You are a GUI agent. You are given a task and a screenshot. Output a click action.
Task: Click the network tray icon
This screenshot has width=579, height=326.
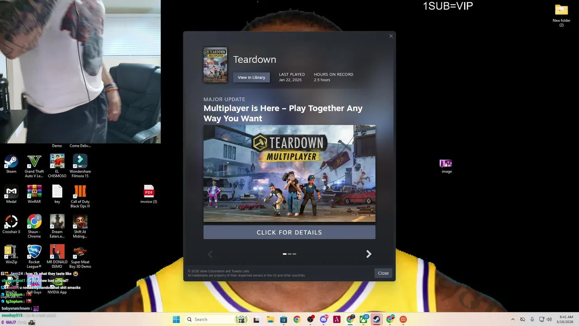click(x=541, y=319)
